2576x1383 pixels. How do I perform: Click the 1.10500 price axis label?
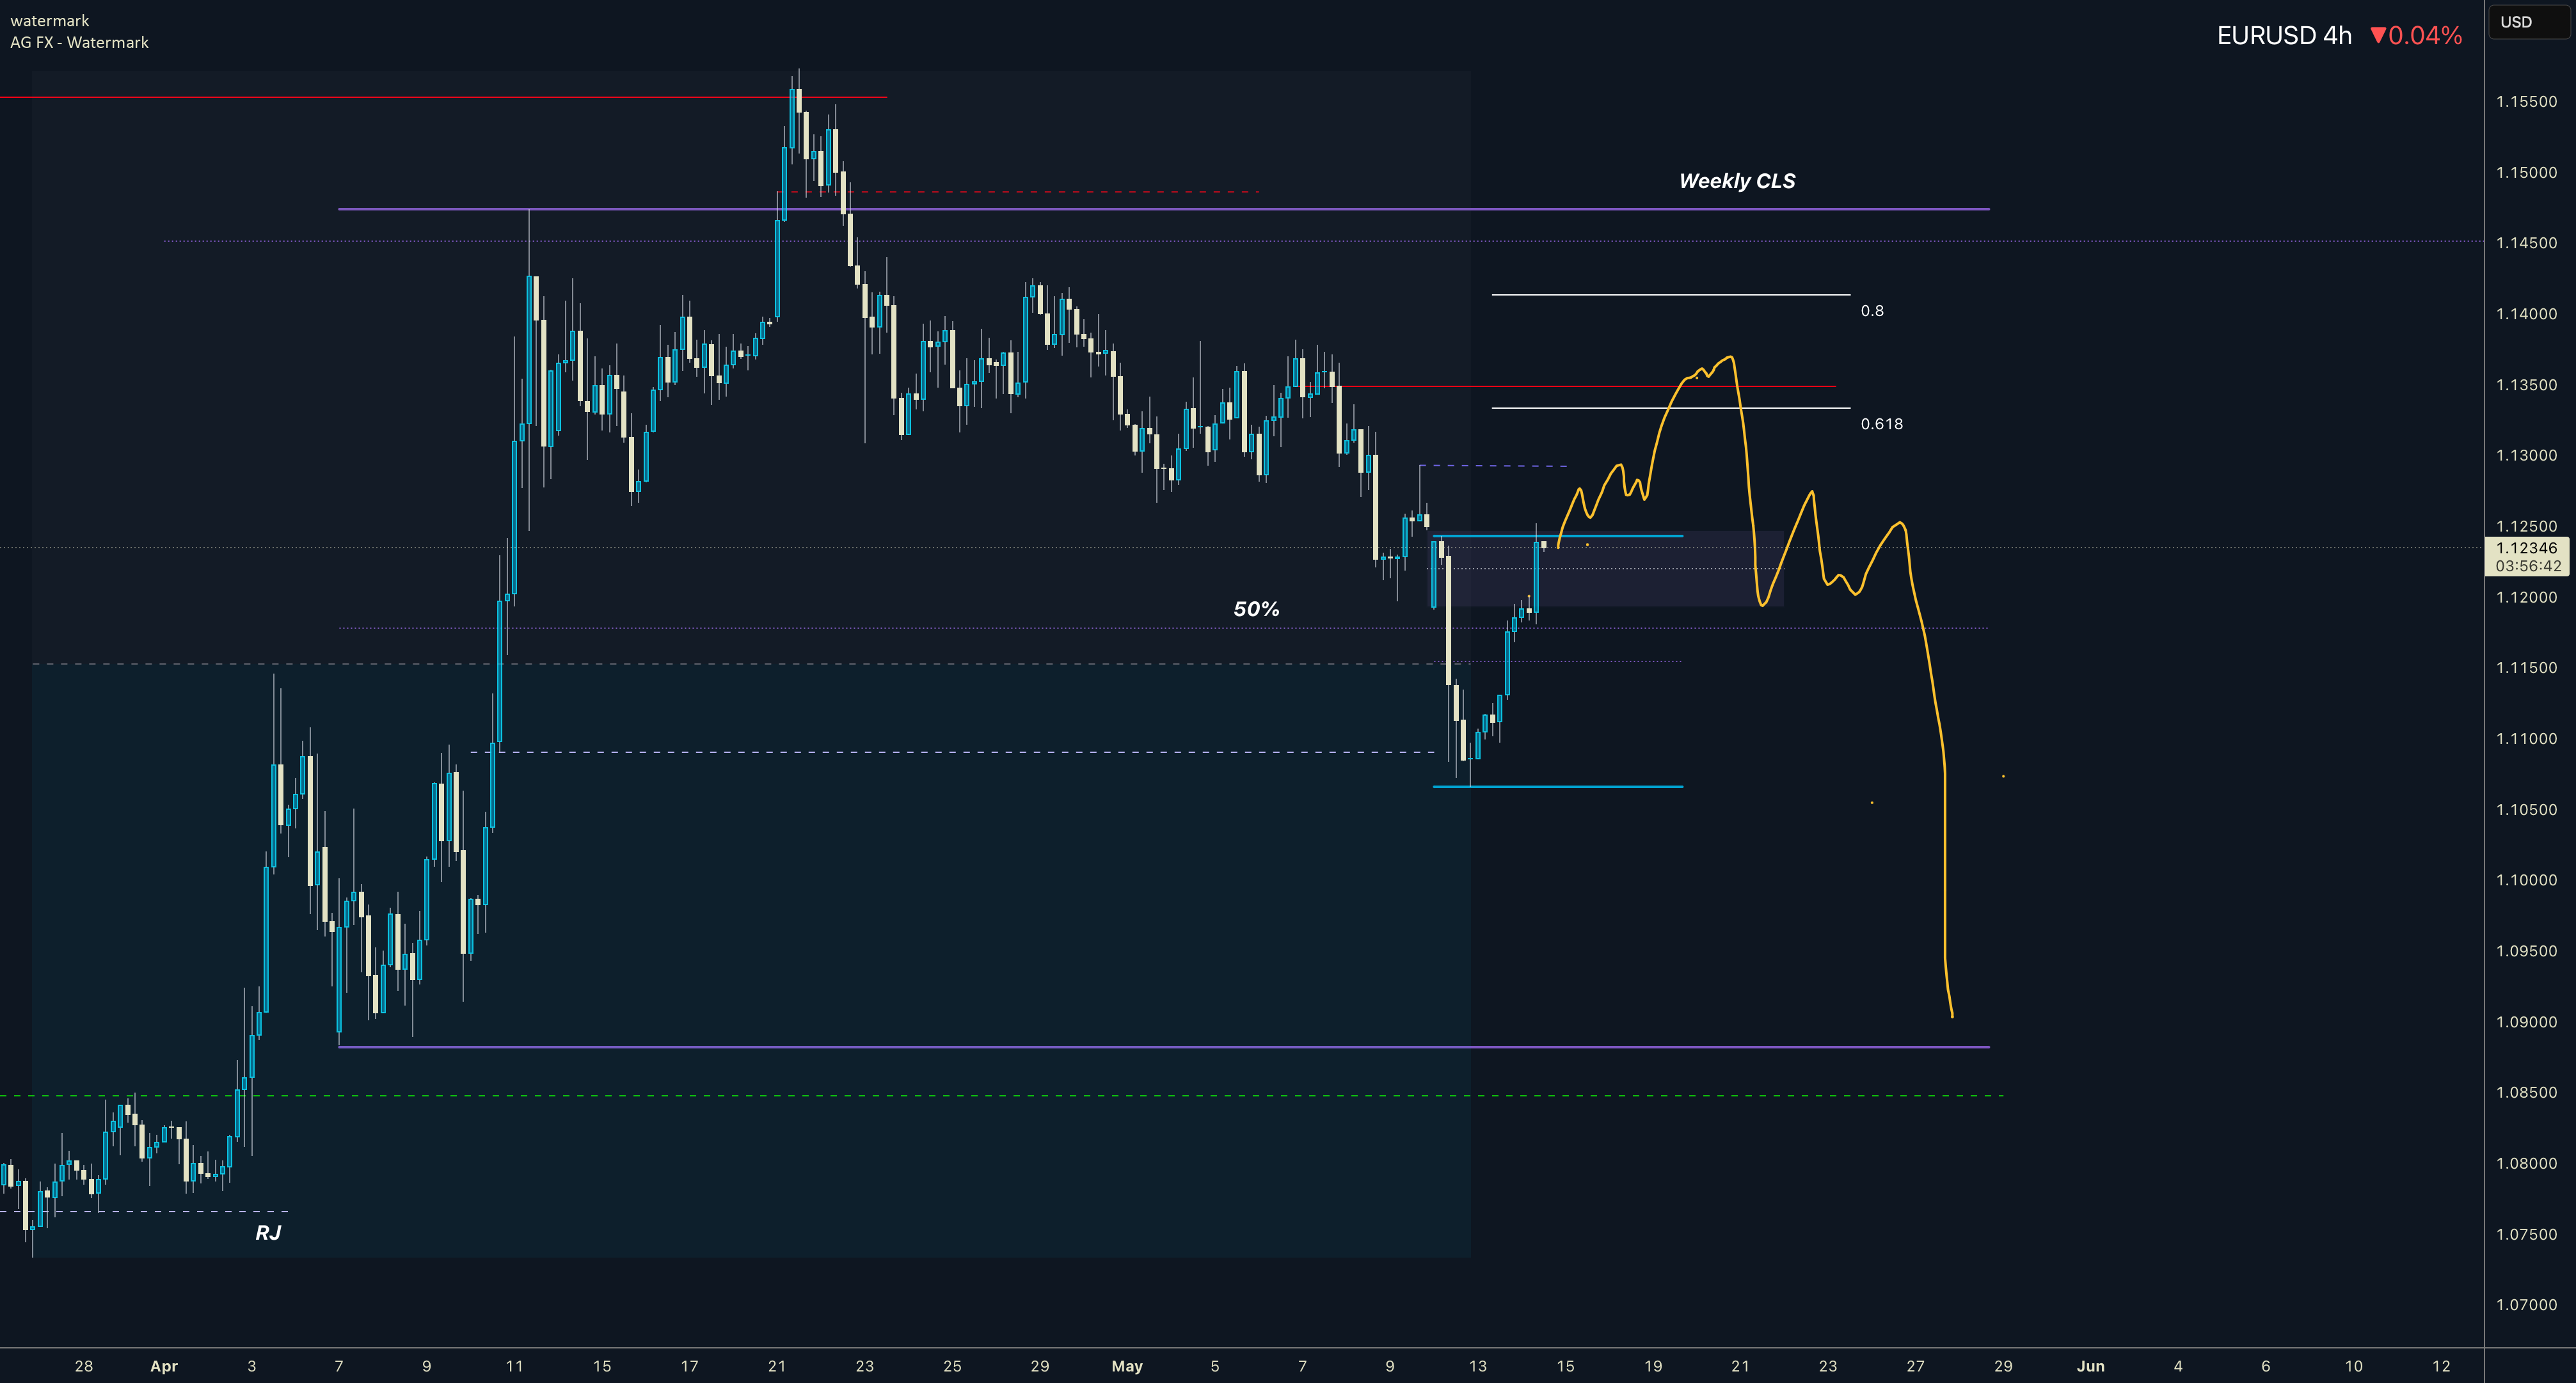click(2526, 810)
